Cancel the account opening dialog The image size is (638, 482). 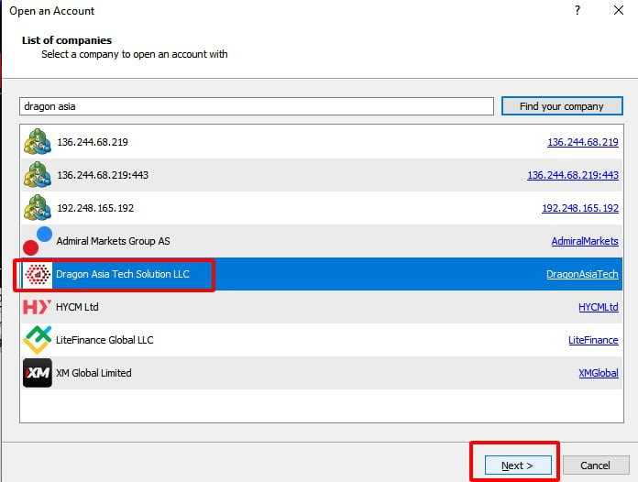[x=595, y=466]
